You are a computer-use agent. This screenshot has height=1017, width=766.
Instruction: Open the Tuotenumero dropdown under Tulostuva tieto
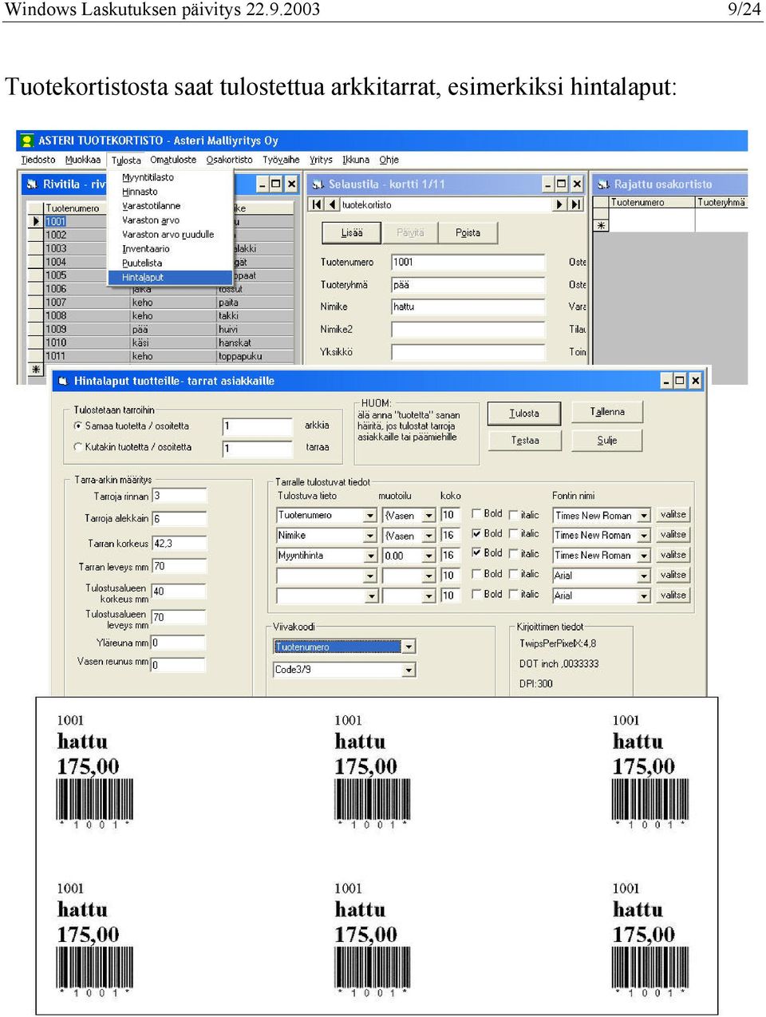point(370,516)
